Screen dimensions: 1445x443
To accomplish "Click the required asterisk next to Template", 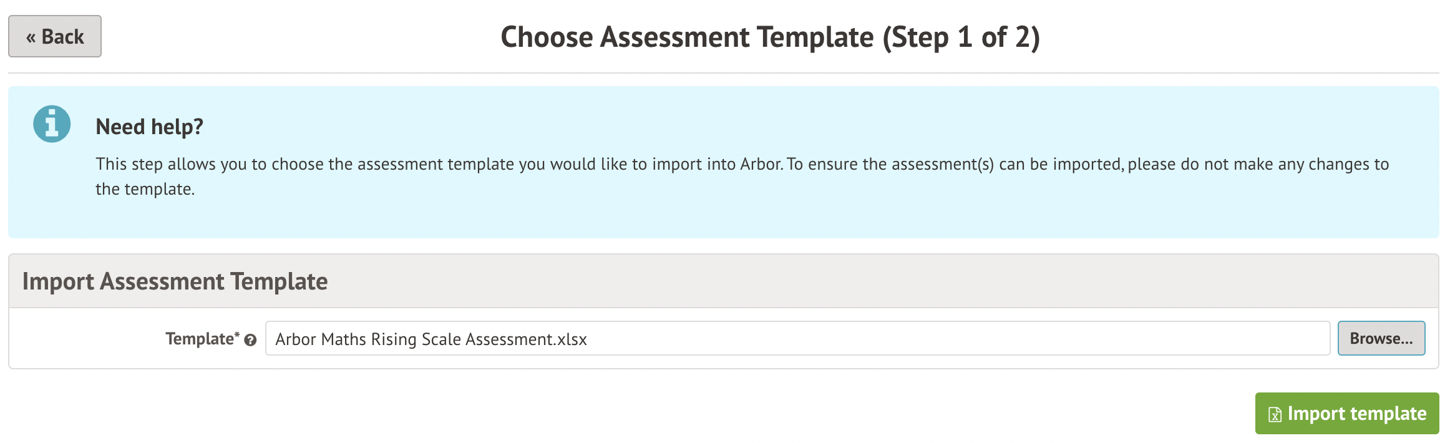I will 237,335.
